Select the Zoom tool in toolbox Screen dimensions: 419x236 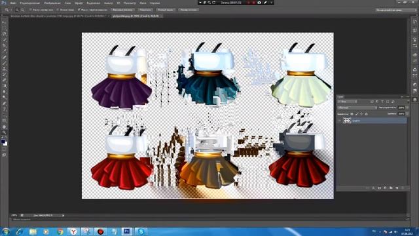[x=5, y=132]
